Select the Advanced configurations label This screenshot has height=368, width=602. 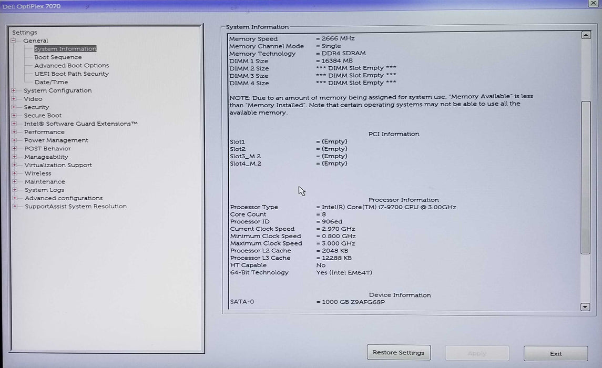pyautogui.click(x=64, y=198)
